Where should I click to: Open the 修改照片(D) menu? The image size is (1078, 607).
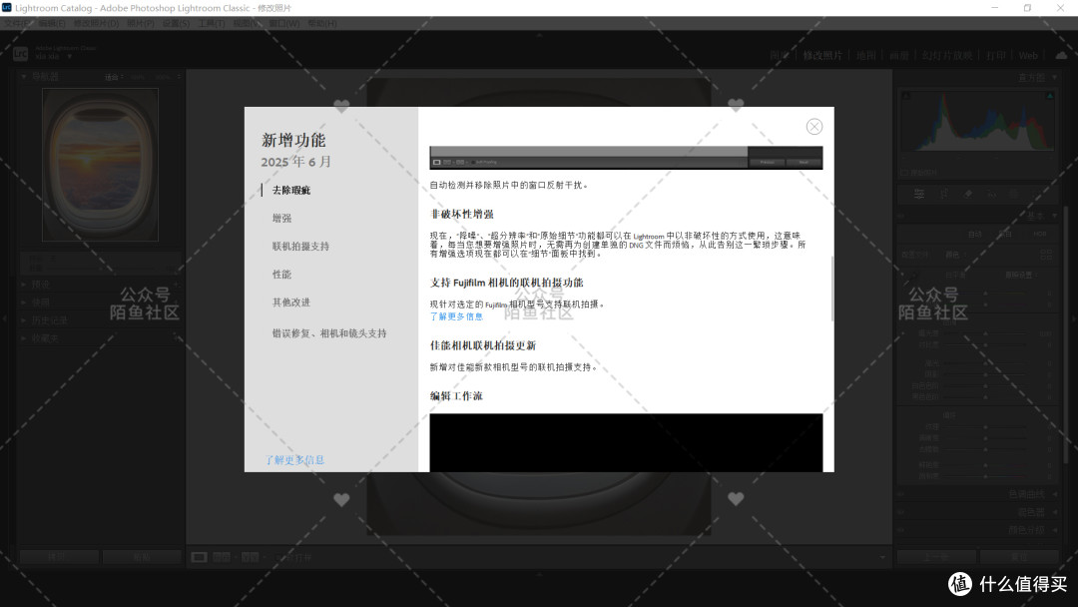coord(96,23)
